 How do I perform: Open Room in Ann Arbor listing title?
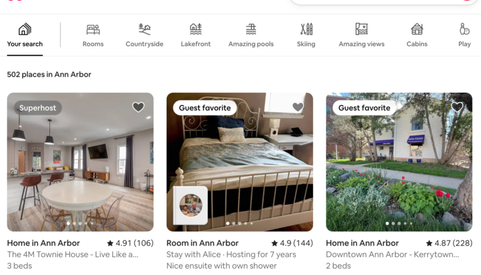click(x=203, y=243)
